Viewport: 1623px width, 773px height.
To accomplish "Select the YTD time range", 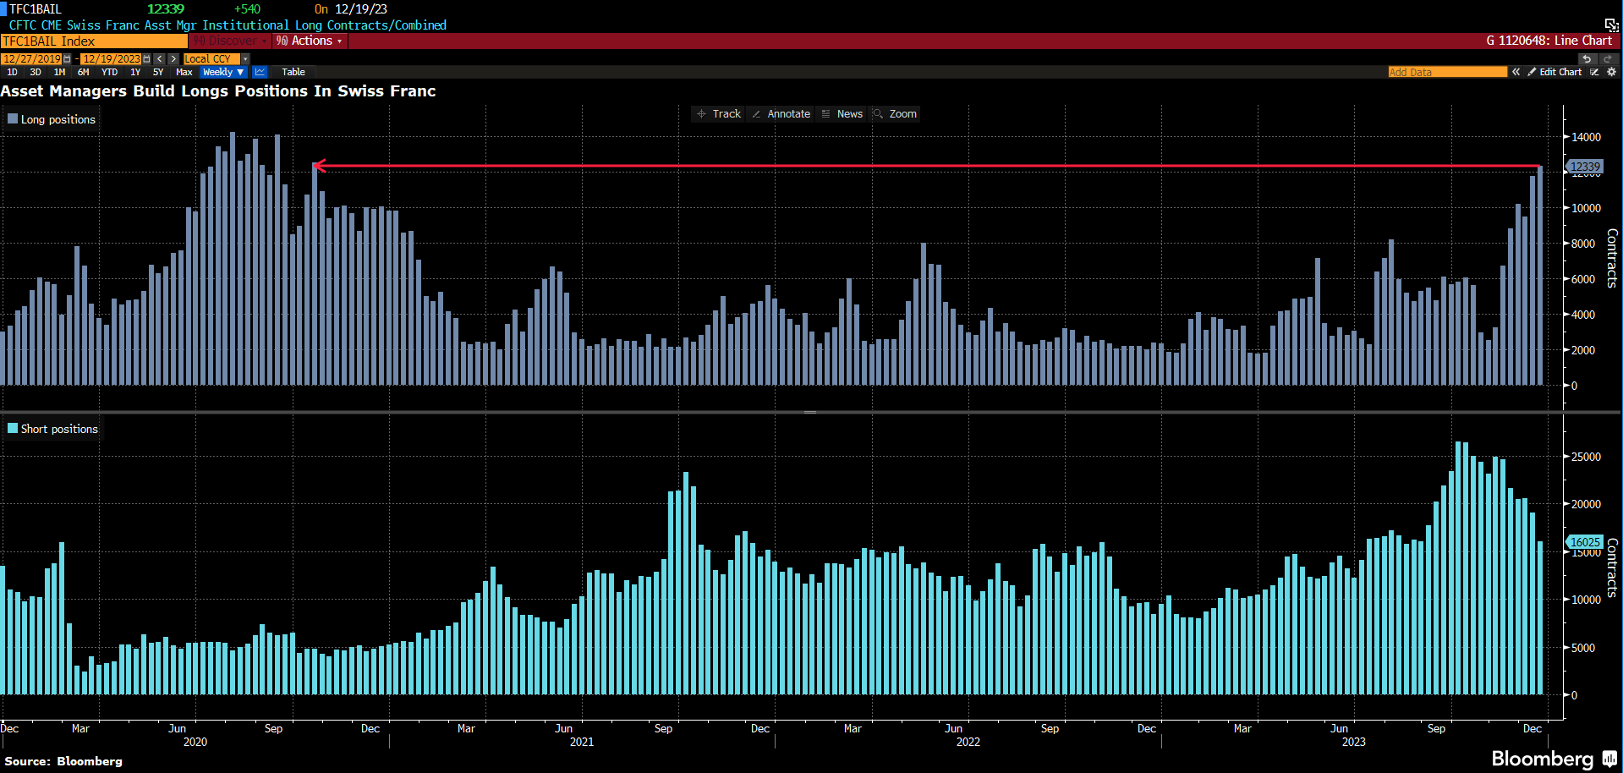I will [x=109, y=72].
